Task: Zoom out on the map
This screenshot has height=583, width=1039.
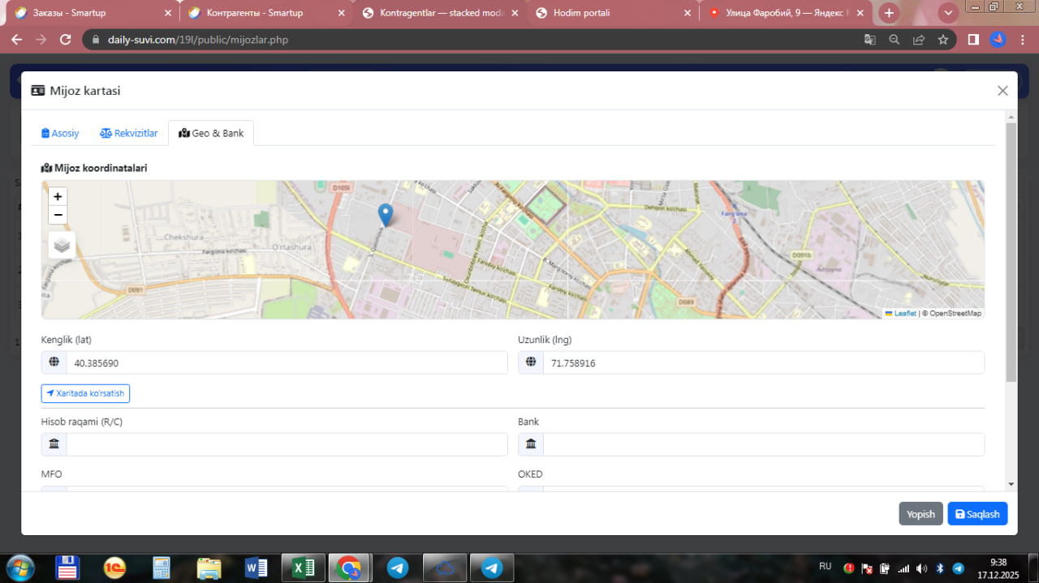Action: [x=58, y=215]
